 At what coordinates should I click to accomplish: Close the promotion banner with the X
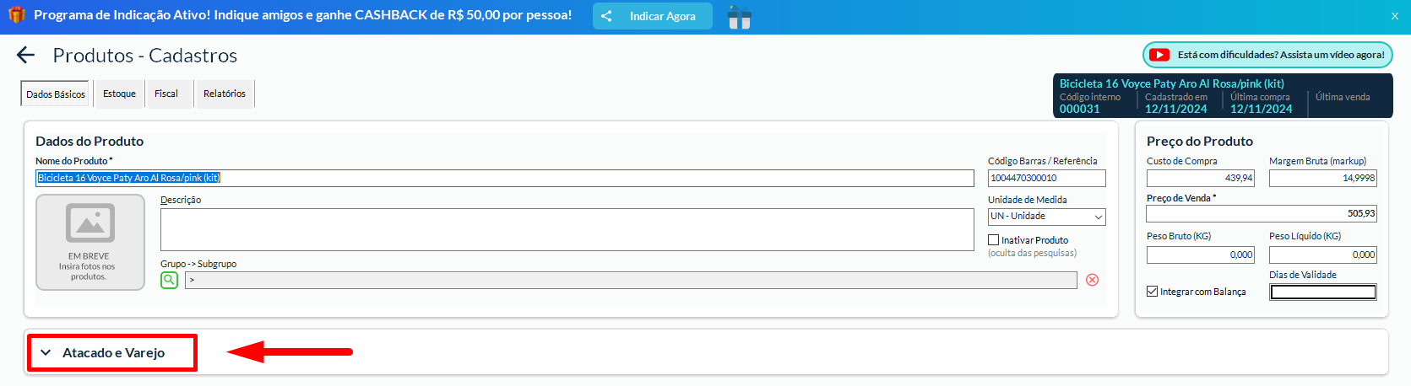(1395, 16)
